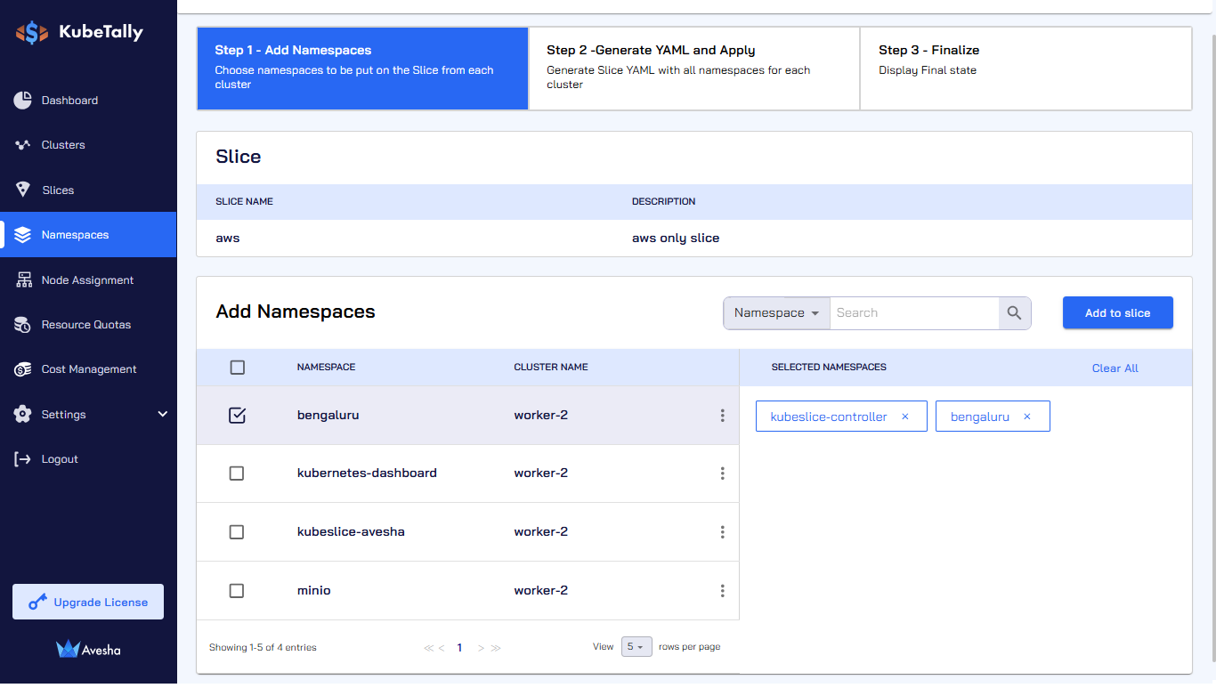1224x696 pixels.
Task: Remove bengaluru chip via its x
Action: point(1027,417)
